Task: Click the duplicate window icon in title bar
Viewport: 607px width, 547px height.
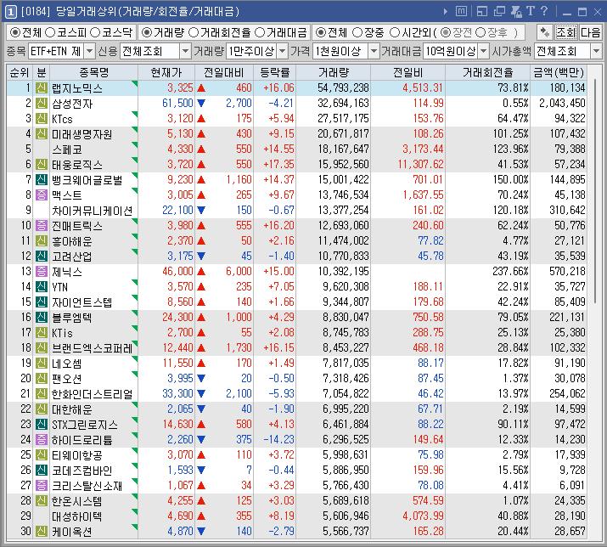Action: coord(499,12)
